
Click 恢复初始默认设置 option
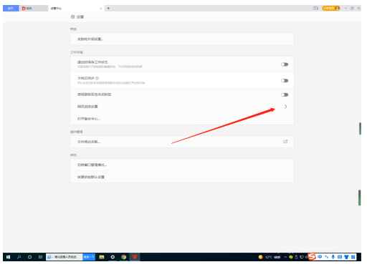tap(182, 177)
